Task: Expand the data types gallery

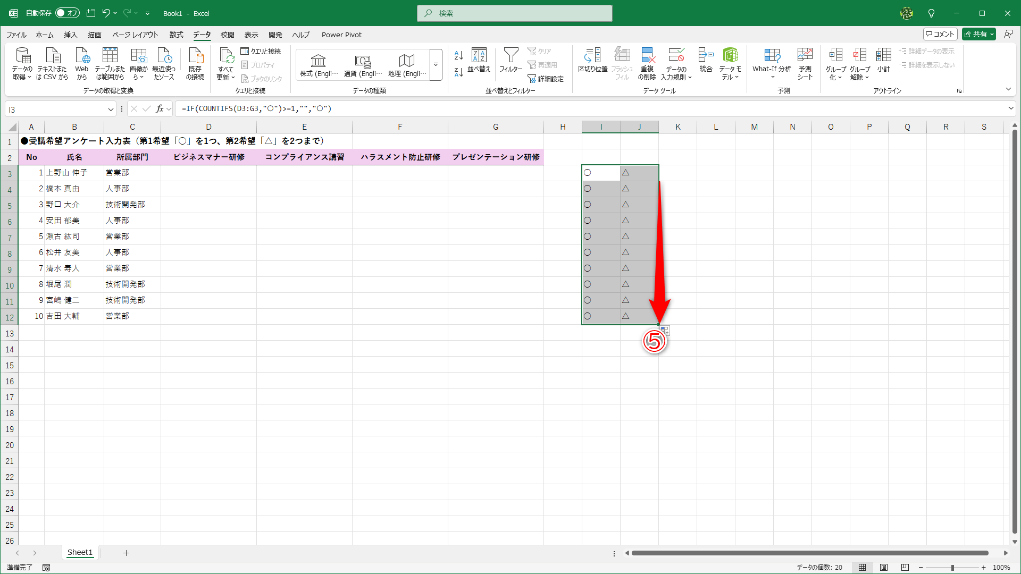Action: coord(436,65)
